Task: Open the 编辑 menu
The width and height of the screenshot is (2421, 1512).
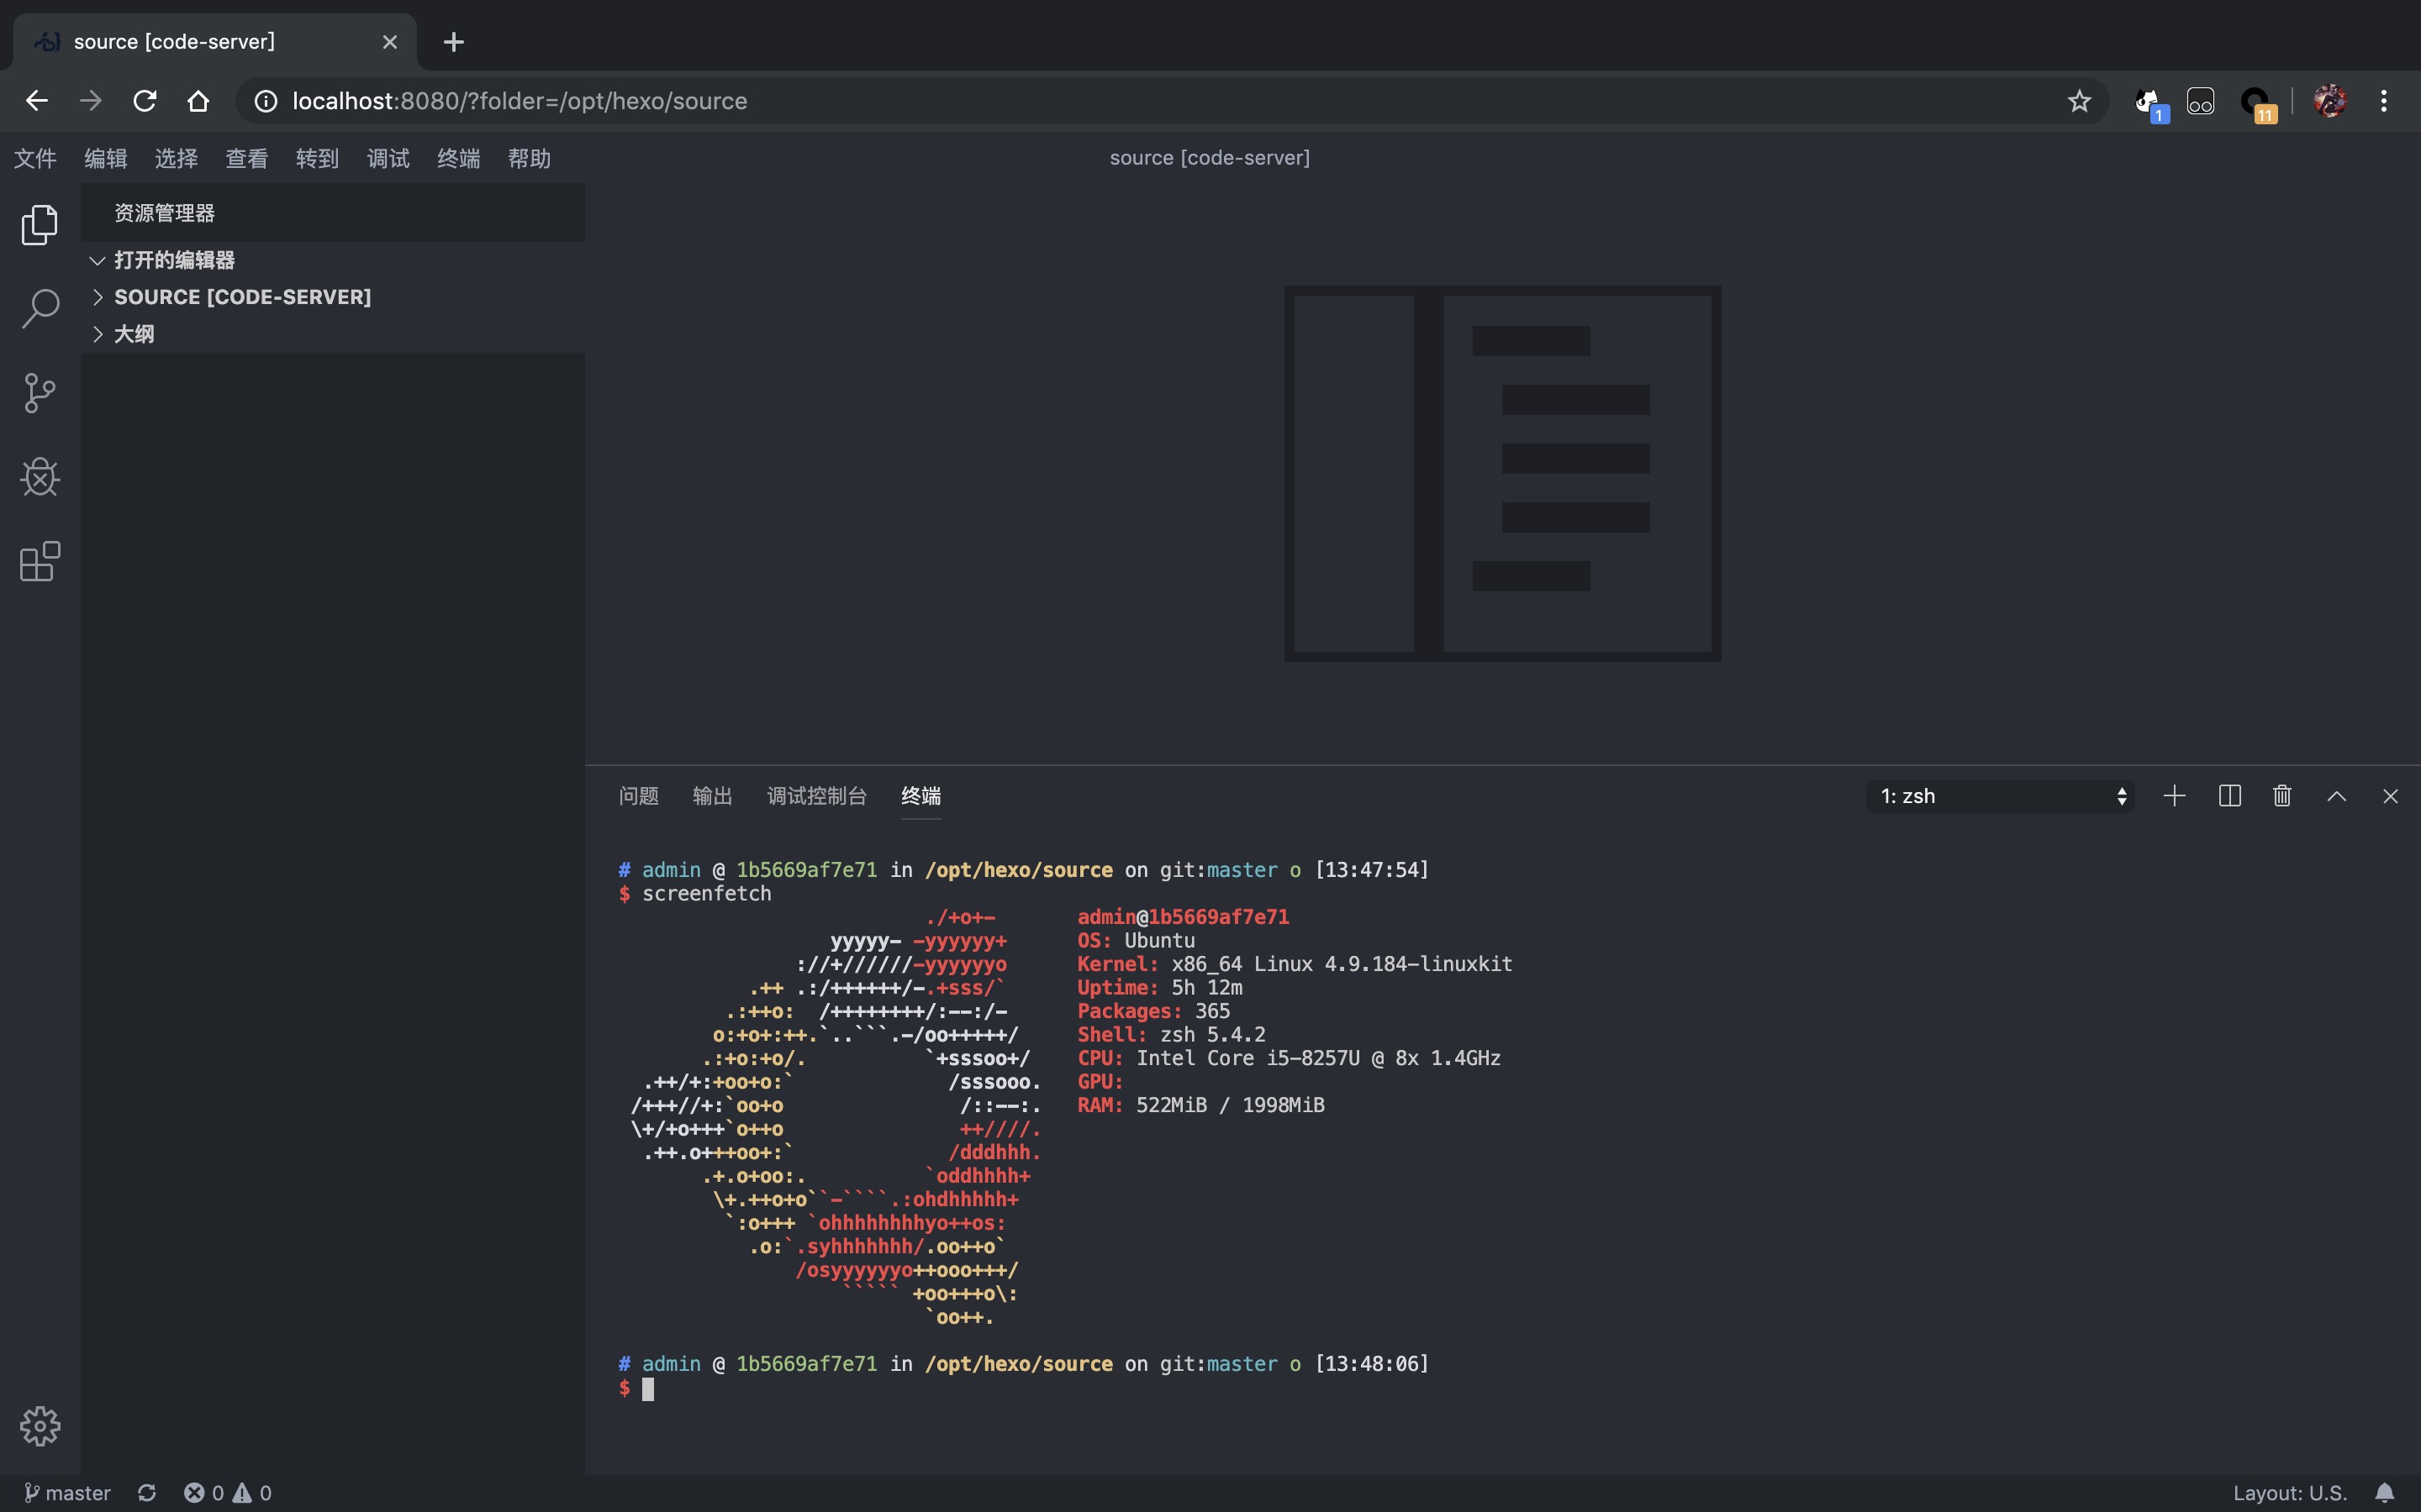Action: coord(105,158)
